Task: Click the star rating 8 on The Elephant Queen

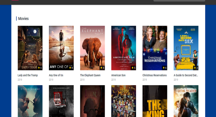Action: 102,68
